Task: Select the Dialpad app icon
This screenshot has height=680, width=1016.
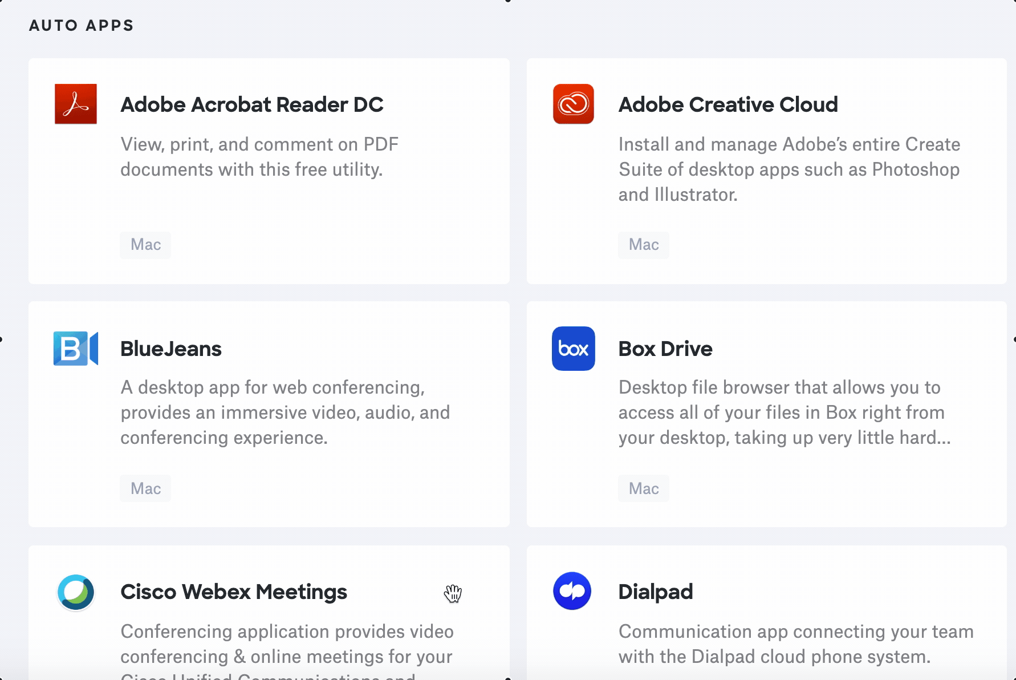Action: click(x=572, y=592)
